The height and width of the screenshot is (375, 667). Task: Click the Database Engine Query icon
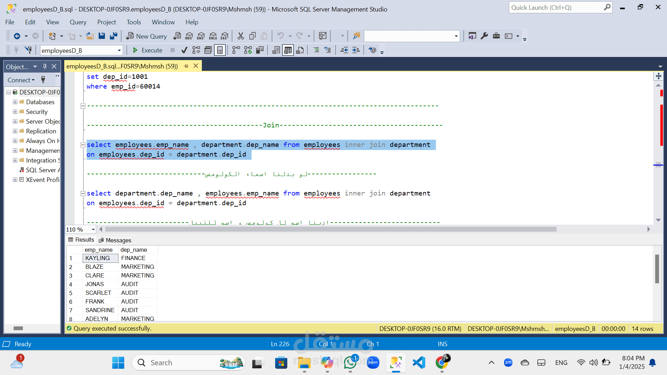177,36
